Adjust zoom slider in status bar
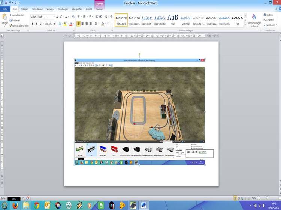 coord(267,198)
